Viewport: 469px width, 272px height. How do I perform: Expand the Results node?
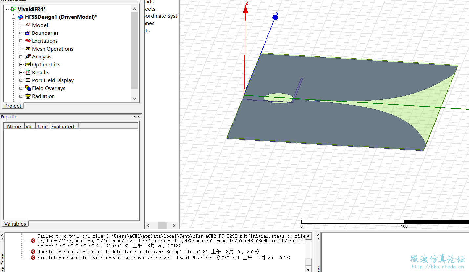click(21, 72)
